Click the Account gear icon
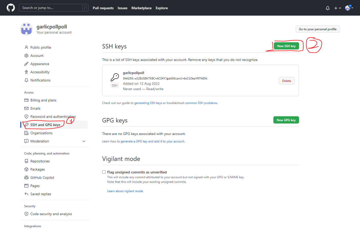The height and width of the screenshot is (229, 360). coord(26,56)
